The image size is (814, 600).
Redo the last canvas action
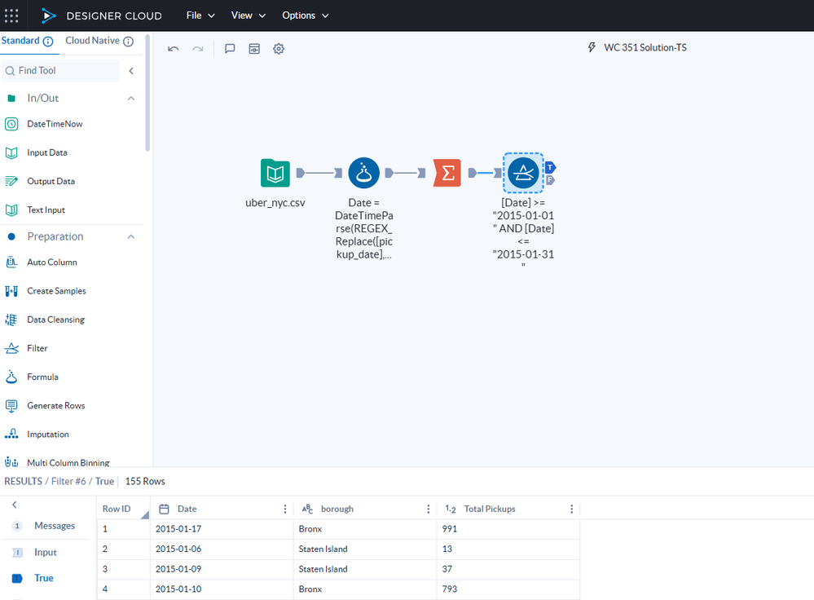point(198,49)
